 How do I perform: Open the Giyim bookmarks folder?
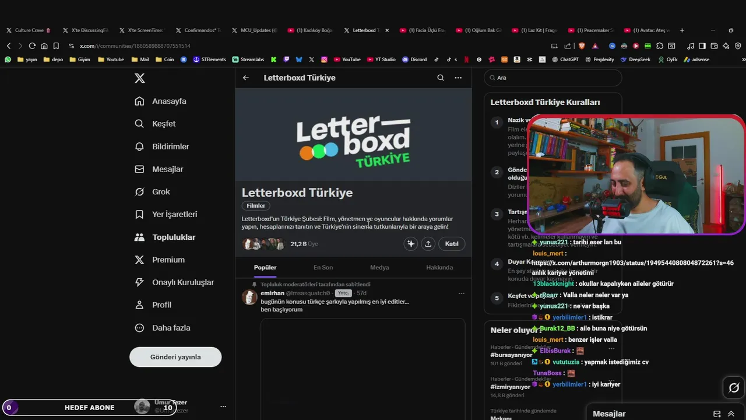point(79,59)
